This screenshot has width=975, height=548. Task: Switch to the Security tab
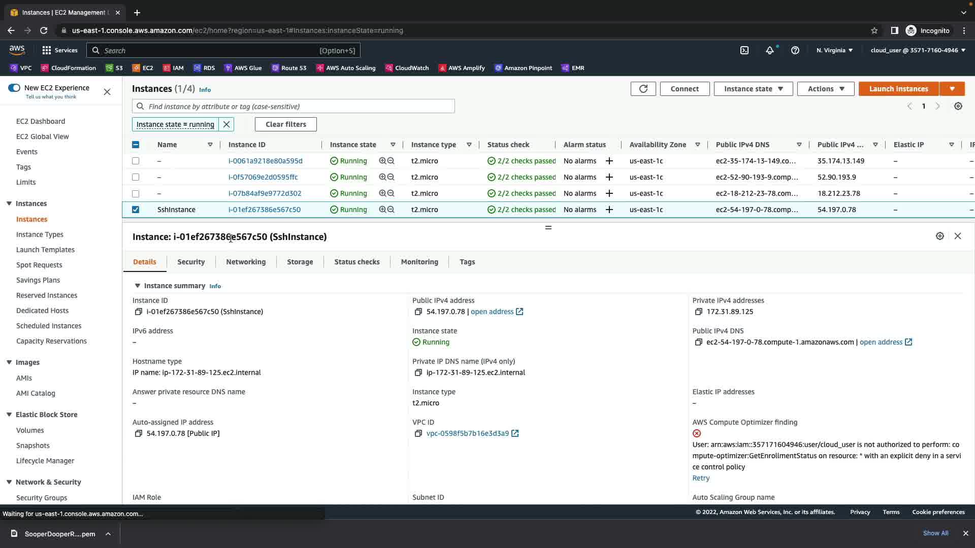pyautogui.click(x=191, y=262)
